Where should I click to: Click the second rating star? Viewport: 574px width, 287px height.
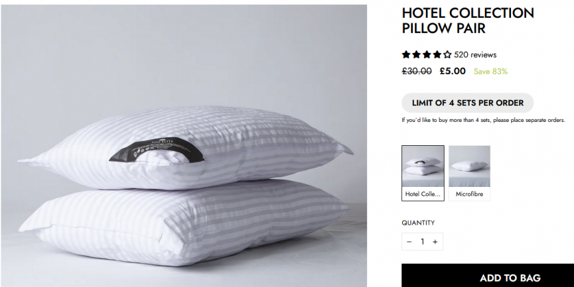coord(417,55)
